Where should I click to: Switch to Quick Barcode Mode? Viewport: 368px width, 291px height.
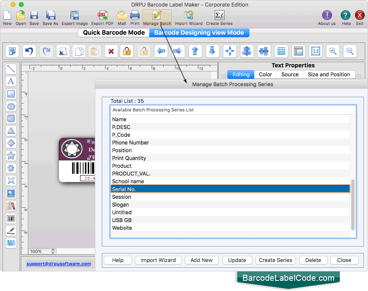[114, 33]
